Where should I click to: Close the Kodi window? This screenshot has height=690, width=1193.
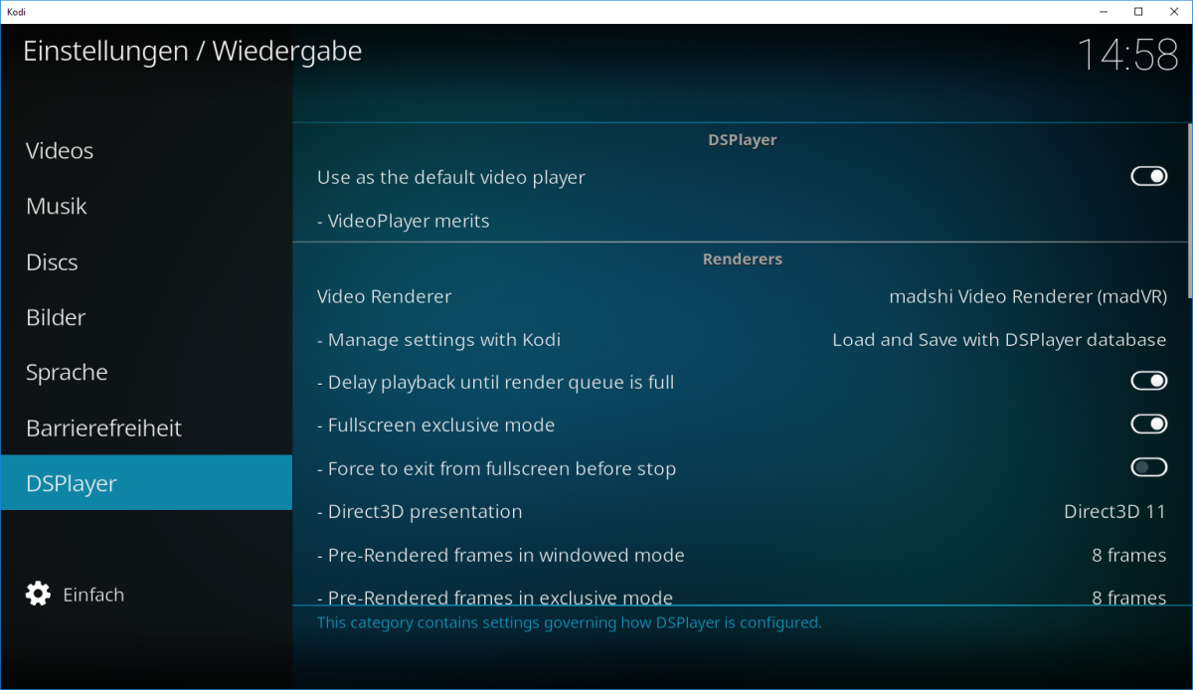pyautogui.click(x=1173, y=12)
